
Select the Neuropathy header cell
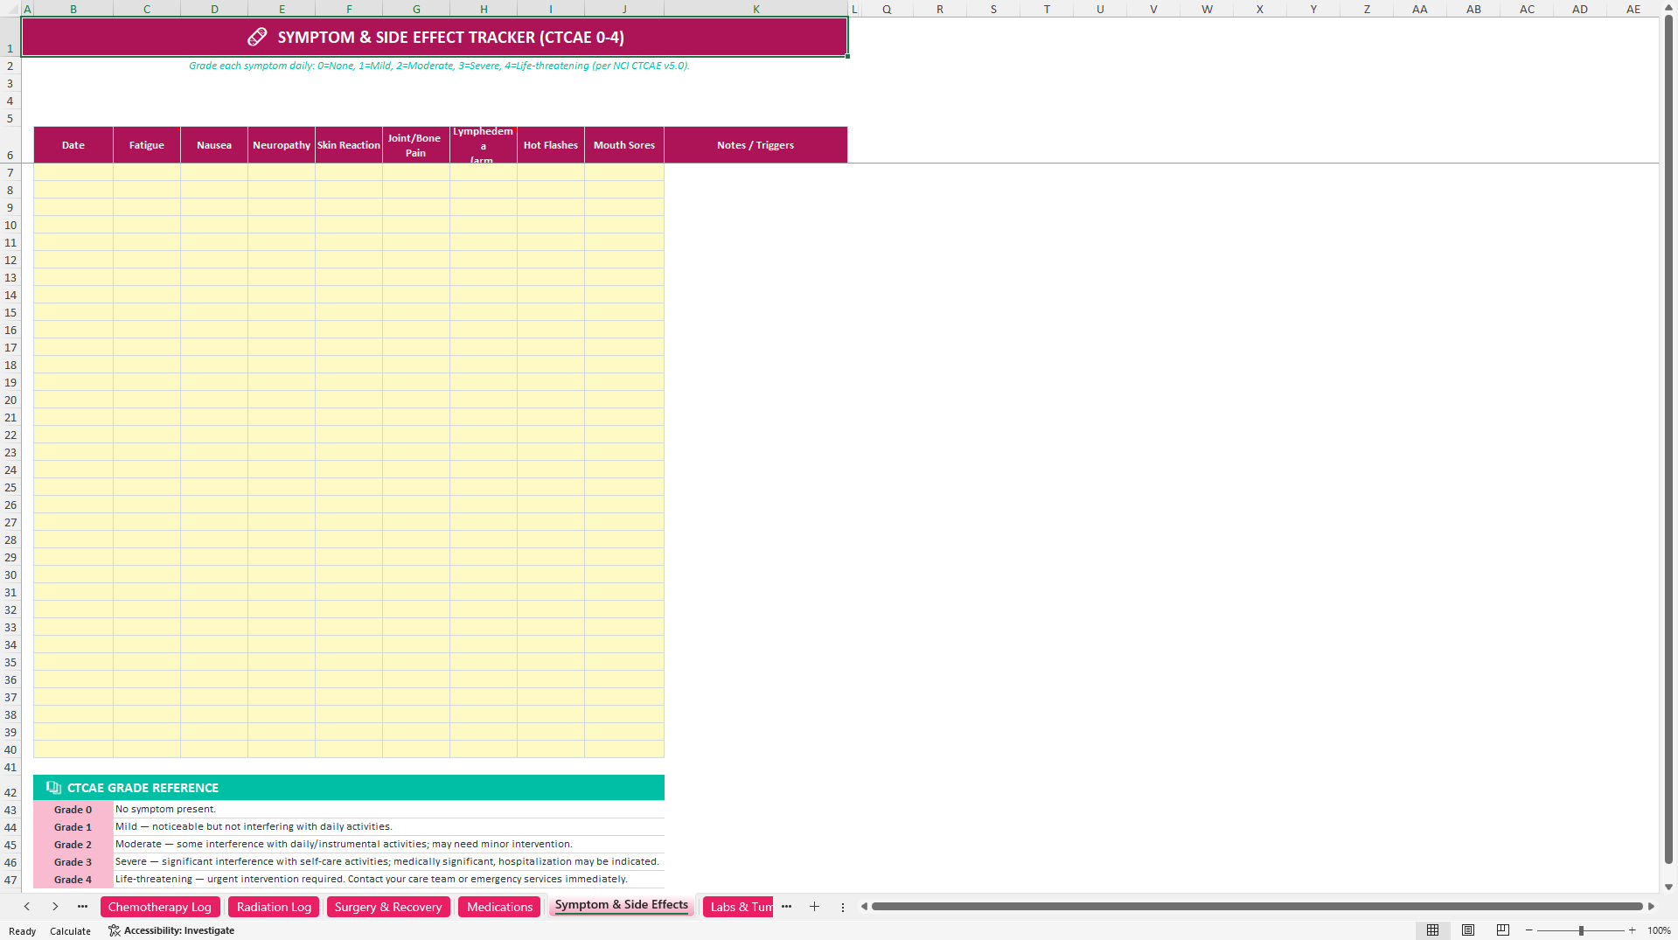pyautogui.click(x=282, y=145)
